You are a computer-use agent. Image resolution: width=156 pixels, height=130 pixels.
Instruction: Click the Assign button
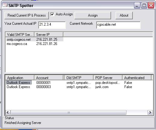pos(93,15)
